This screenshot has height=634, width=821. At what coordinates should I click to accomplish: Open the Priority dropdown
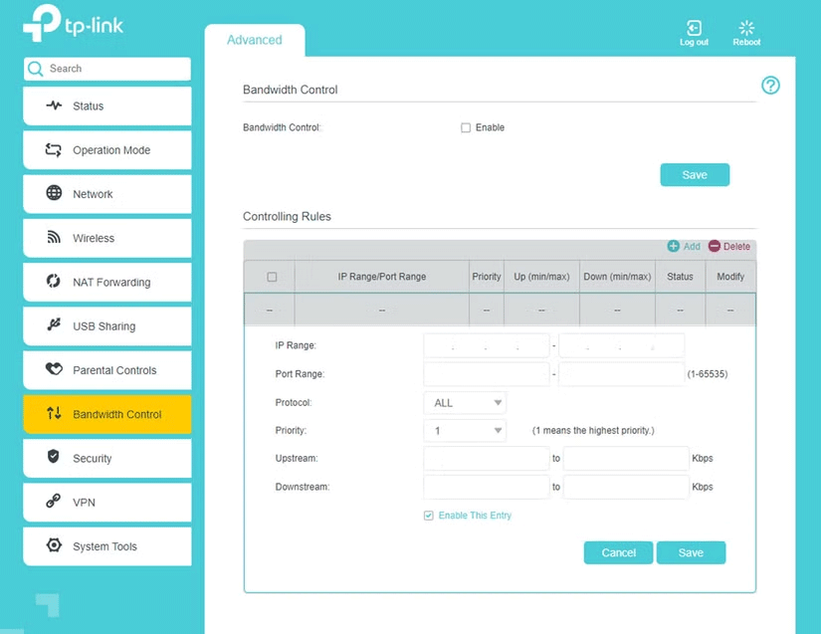pos(465,431)
